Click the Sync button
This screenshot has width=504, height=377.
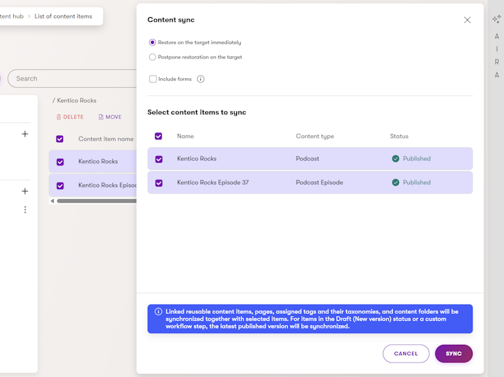pos(453,353)
